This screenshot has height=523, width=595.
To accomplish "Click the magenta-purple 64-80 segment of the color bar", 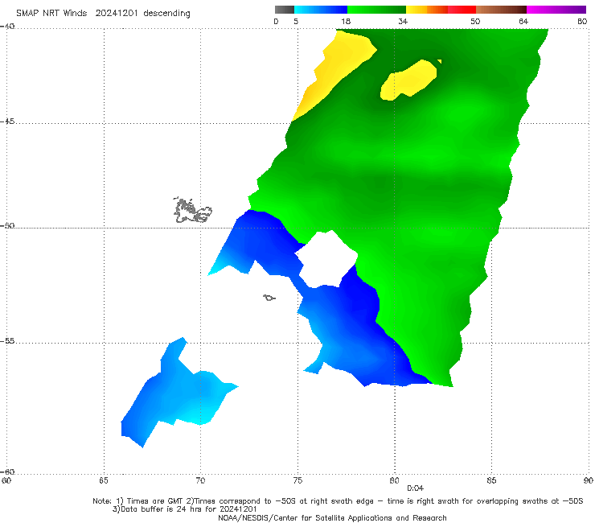I will (556, 10).
